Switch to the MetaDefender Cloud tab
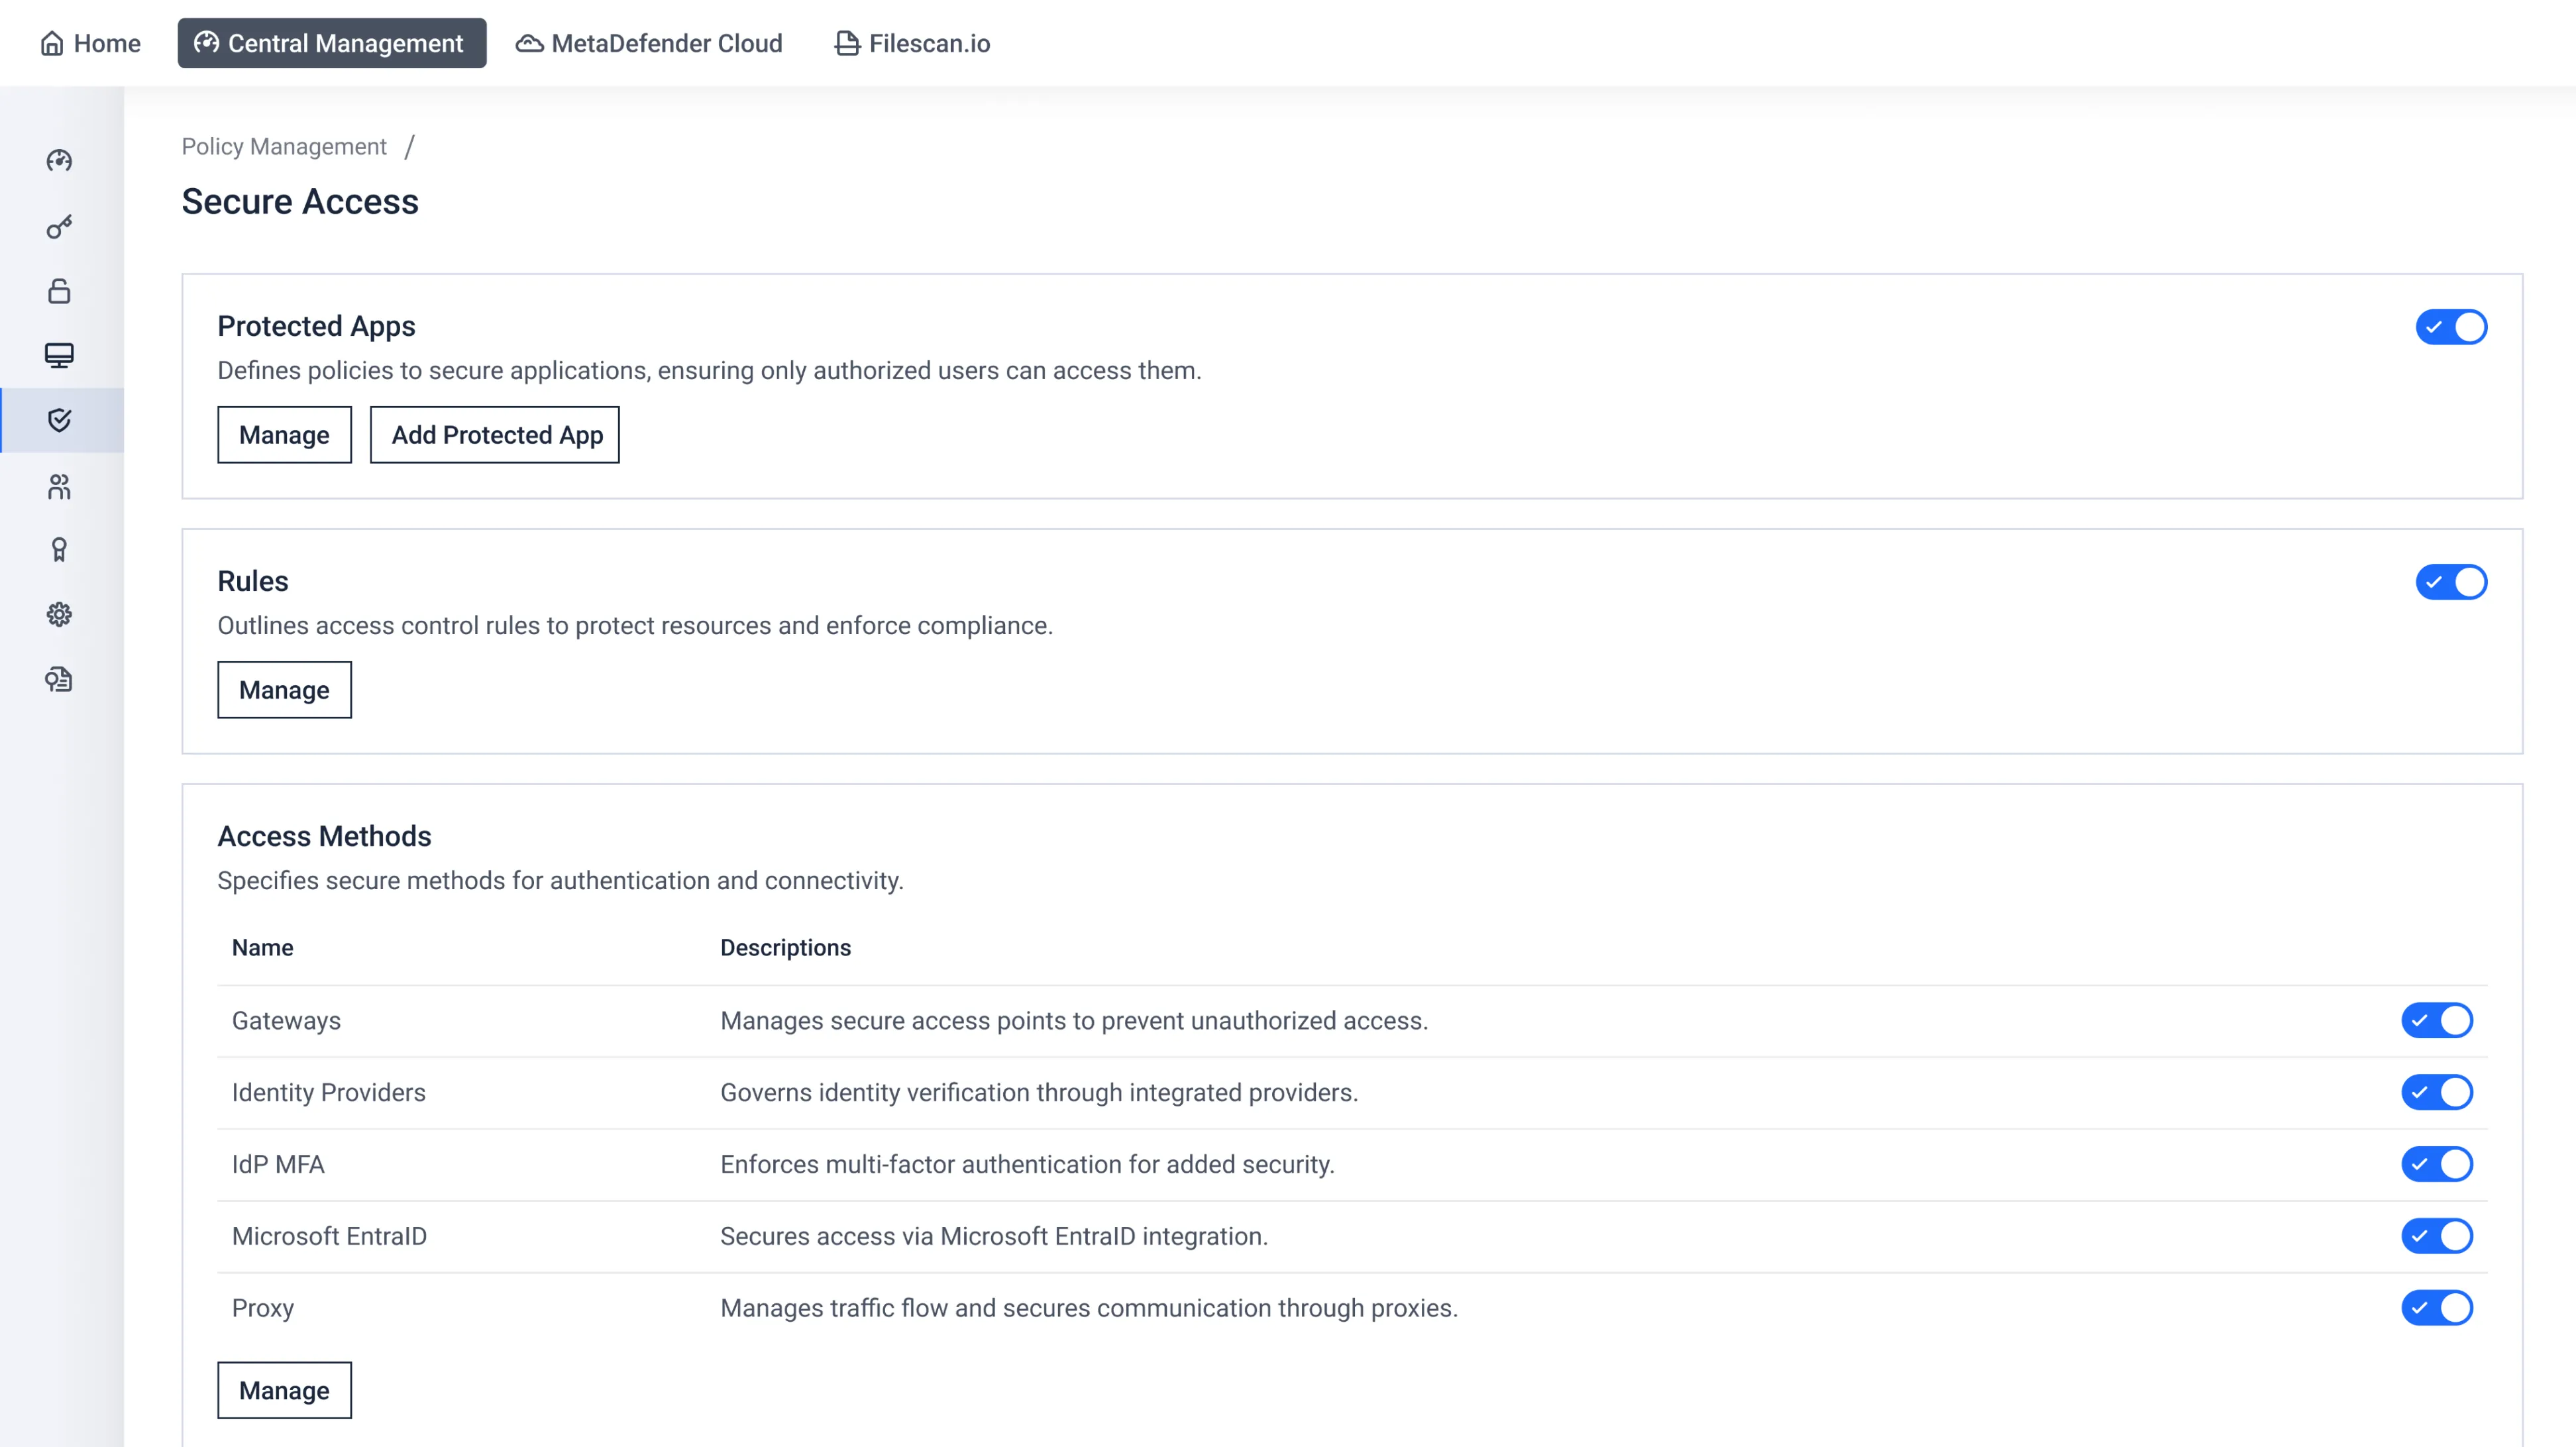 point(649,43)
